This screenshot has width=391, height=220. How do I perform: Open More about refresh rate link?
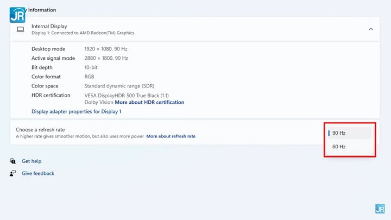pos(171,136)
